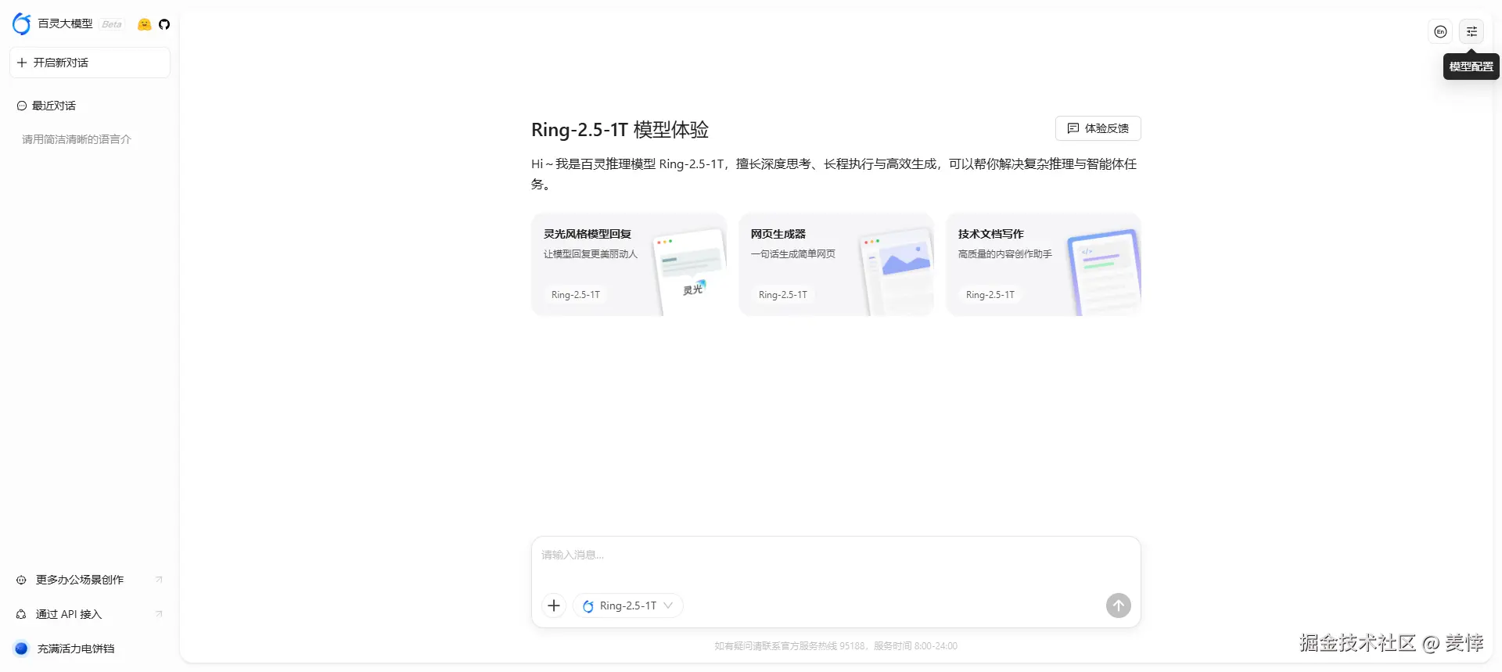Open the GitHub icon link
The image size is (1502, 672).
(164, 24)
